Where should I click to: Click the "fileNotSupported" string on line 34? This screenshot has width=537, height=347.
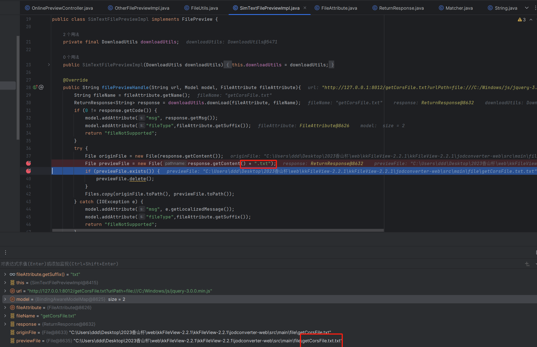tap(129, 133)
